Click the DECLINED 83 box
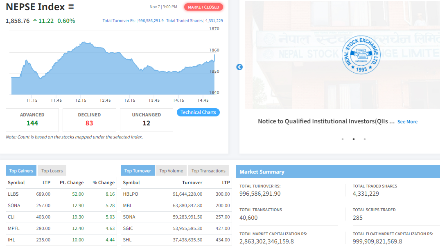 click(x=89, y=120)
